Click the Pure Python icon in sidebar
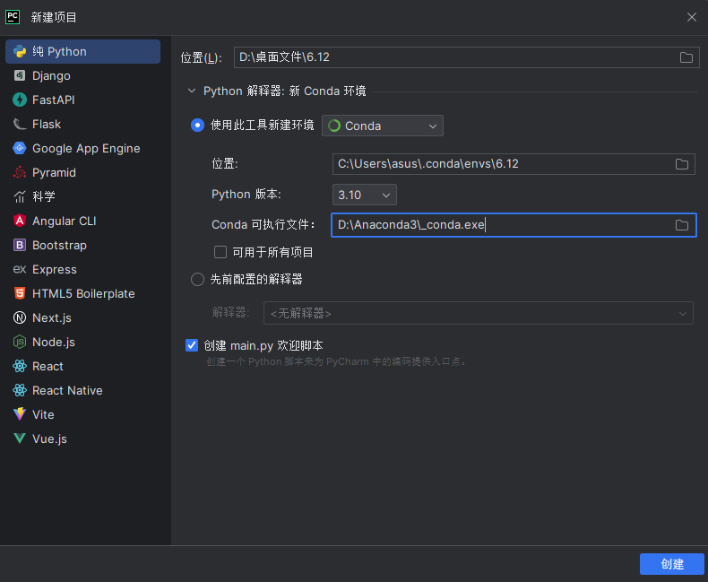Viewport: 708px width, 582px height. [x=20, y=51]
